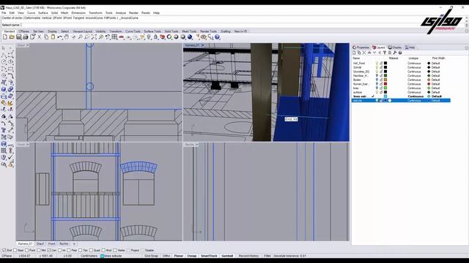Toggle the End osnap checkbox

4,251
